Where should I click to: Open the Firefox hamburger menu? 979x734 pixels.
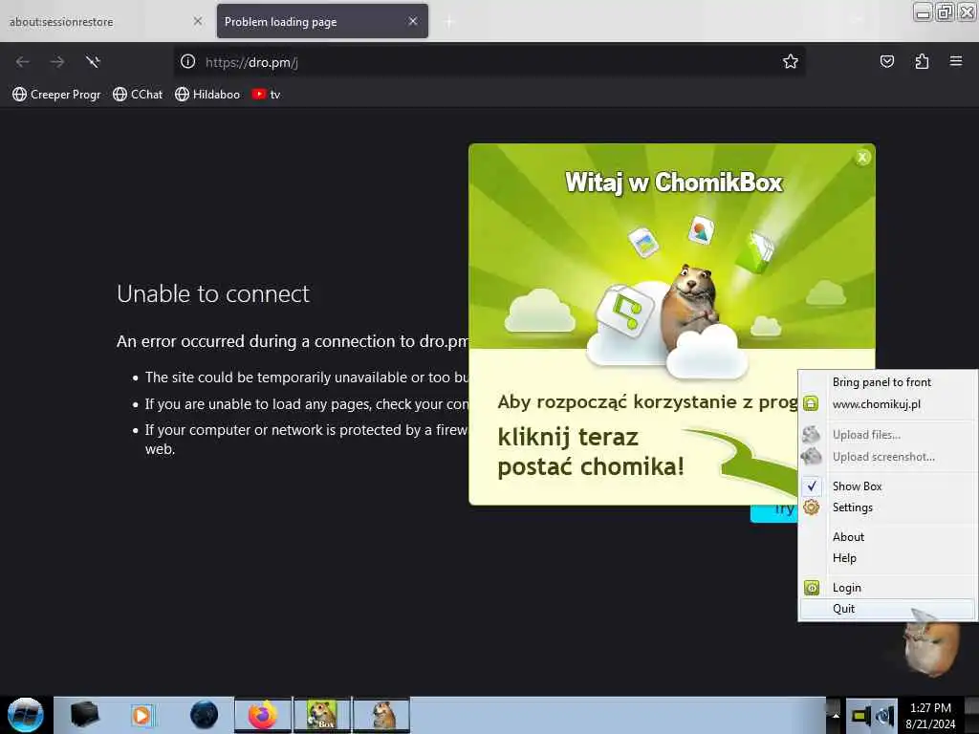coord(955,61)
